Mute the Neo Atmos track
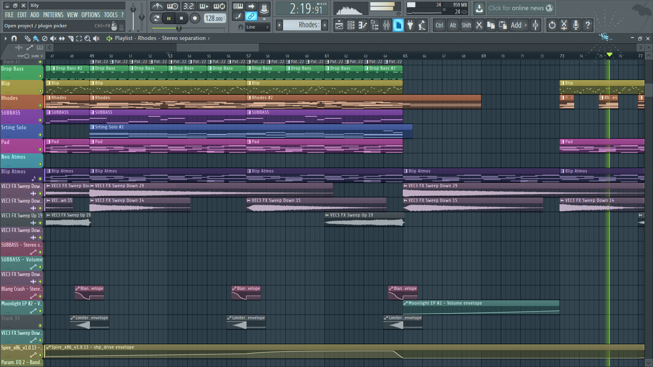 [40, 164]
